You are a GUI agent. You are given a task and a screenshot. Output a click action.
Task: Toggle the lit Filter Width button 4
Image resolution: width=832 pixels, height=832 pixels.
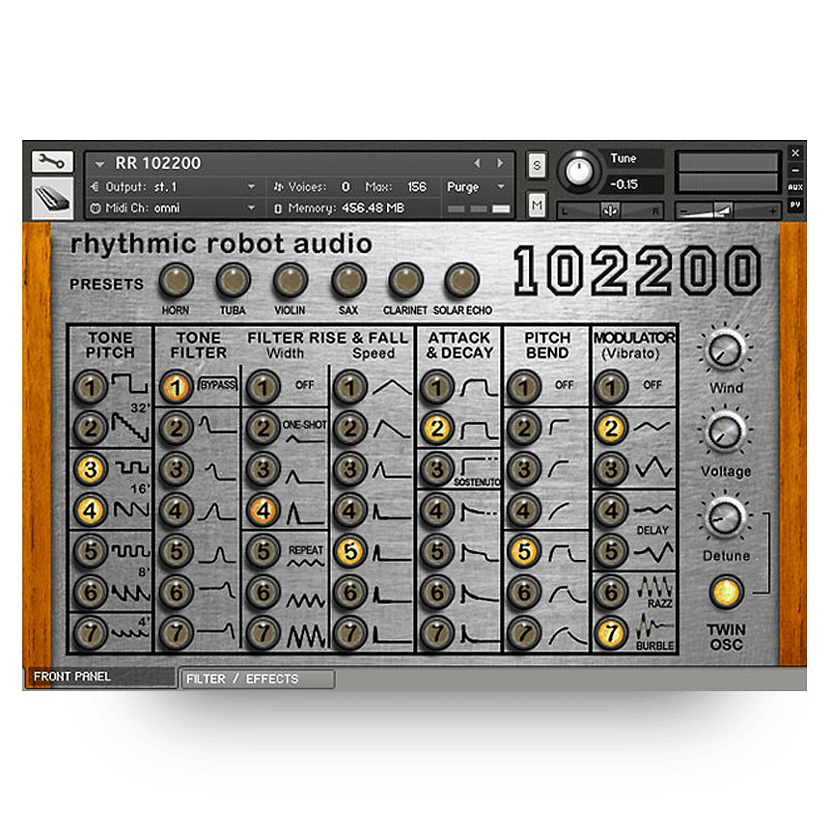click(263, 511)
